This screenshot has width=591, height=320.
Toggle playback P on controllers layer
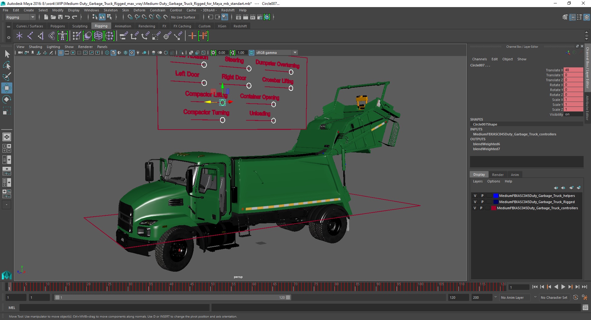point(481,208)
